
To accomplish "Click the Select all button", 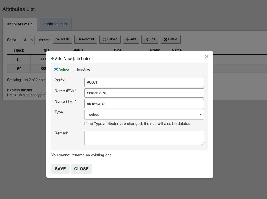I will pos(62,39).
